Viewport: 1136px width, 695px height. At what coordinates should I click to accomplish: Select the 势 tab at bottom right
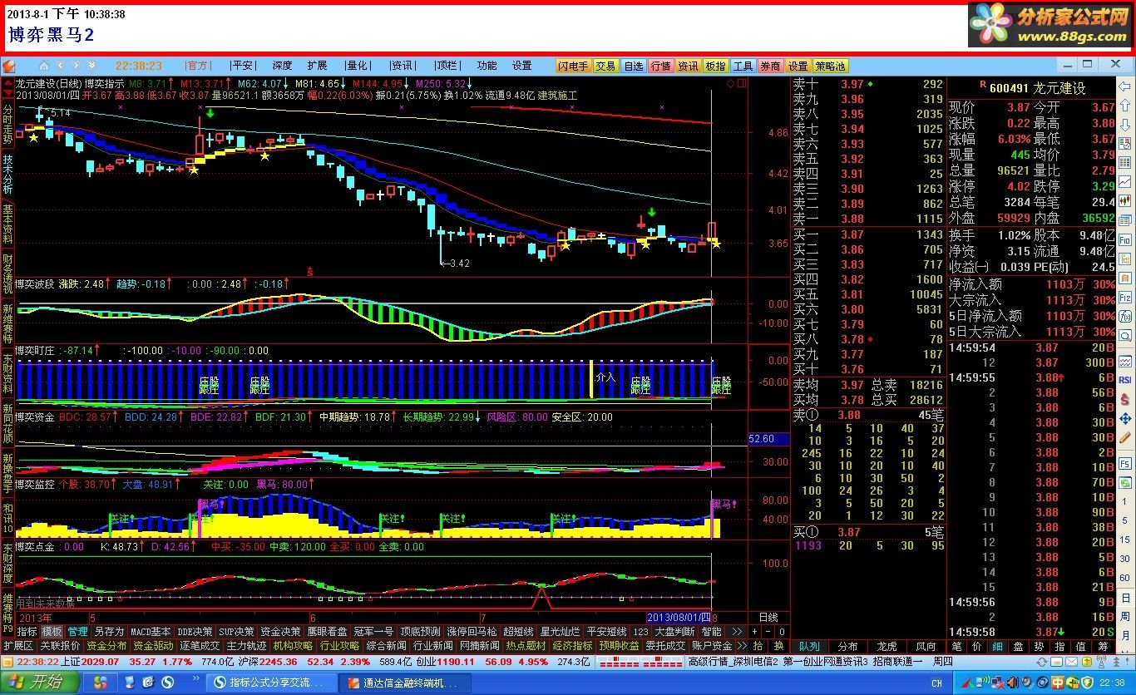[x=1039, y=646]
